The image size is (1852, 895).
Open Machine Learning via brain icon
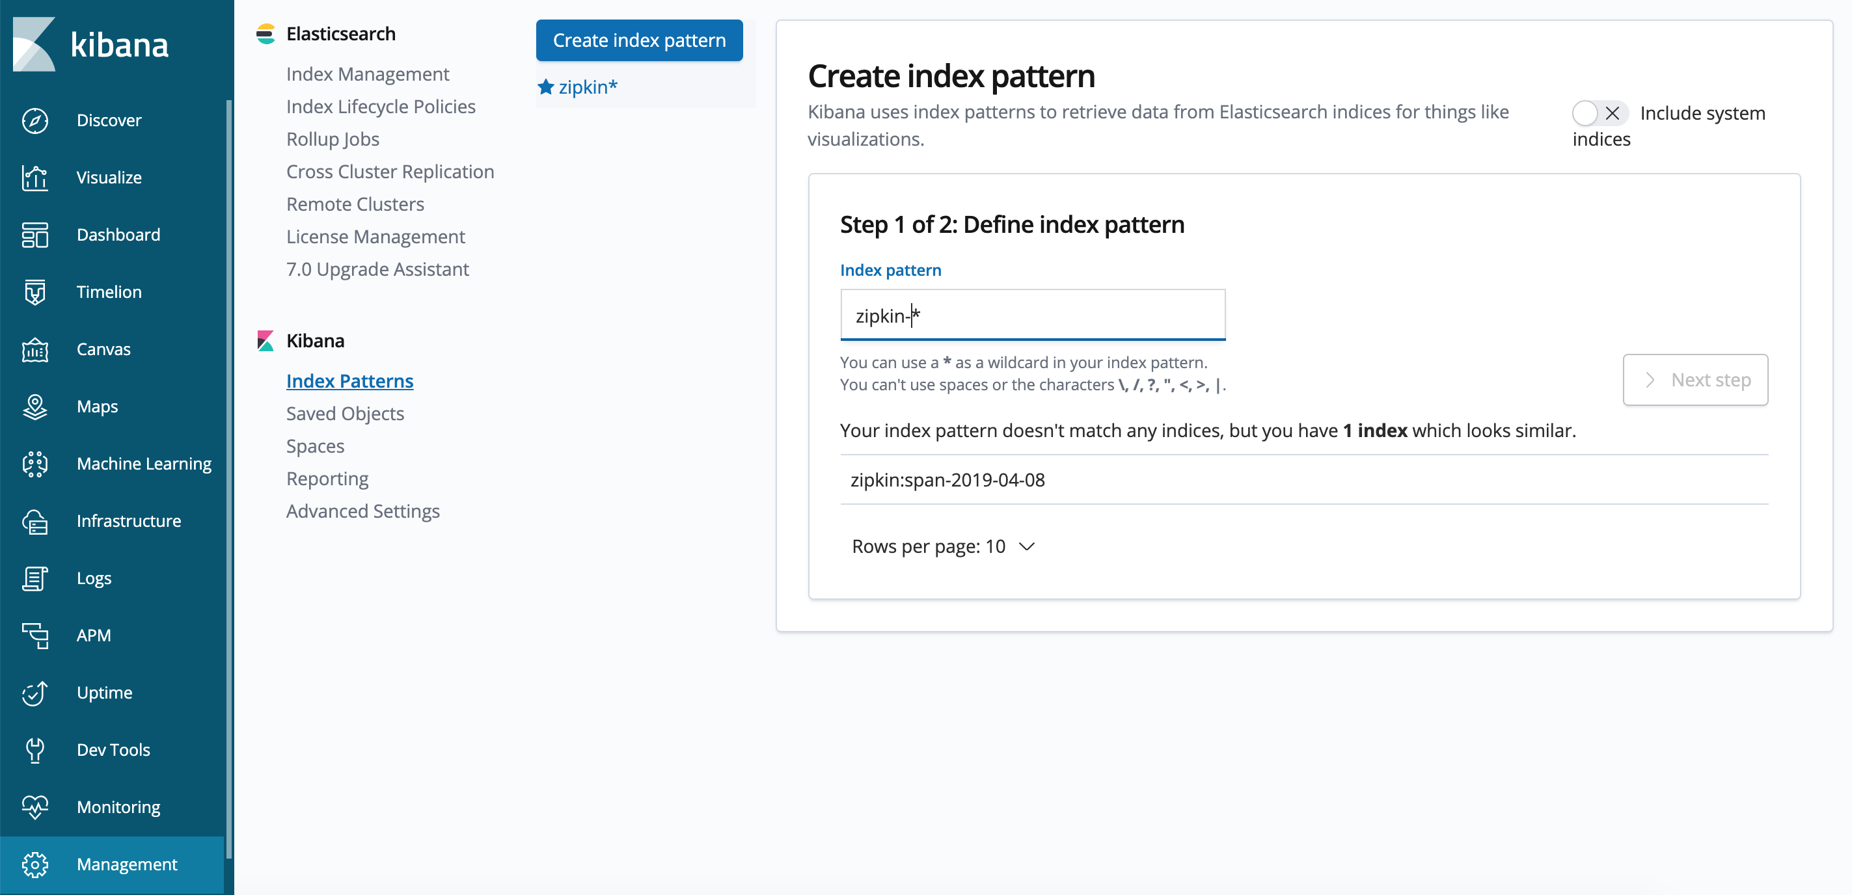34,464
